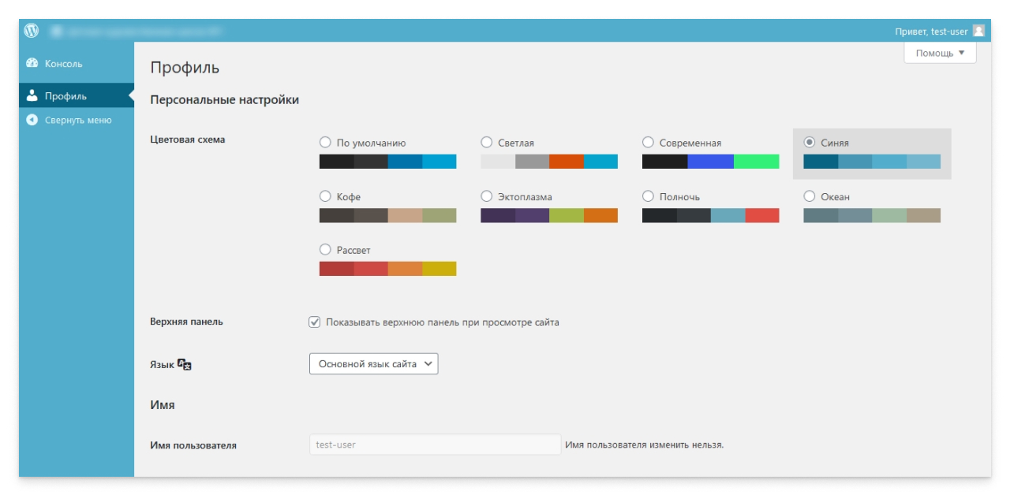
Task: Click the Профиль user silhouette icon
Action: 32,95
